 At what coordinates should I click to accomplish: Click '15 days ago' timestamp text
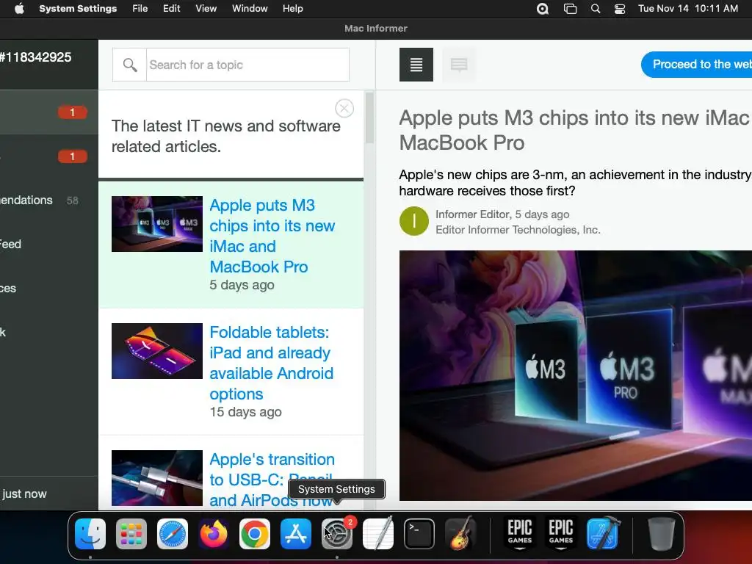[245, 412]
